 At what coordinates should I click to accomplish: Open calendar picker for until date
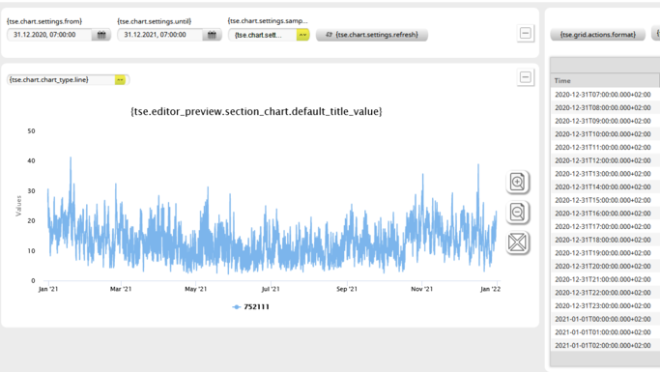click(x=212, y=35)
